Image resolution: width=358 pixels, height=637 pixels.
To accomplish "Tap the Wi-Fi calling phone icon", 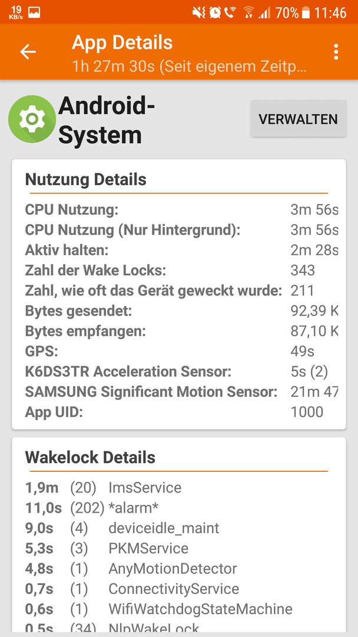I will 230,12.
